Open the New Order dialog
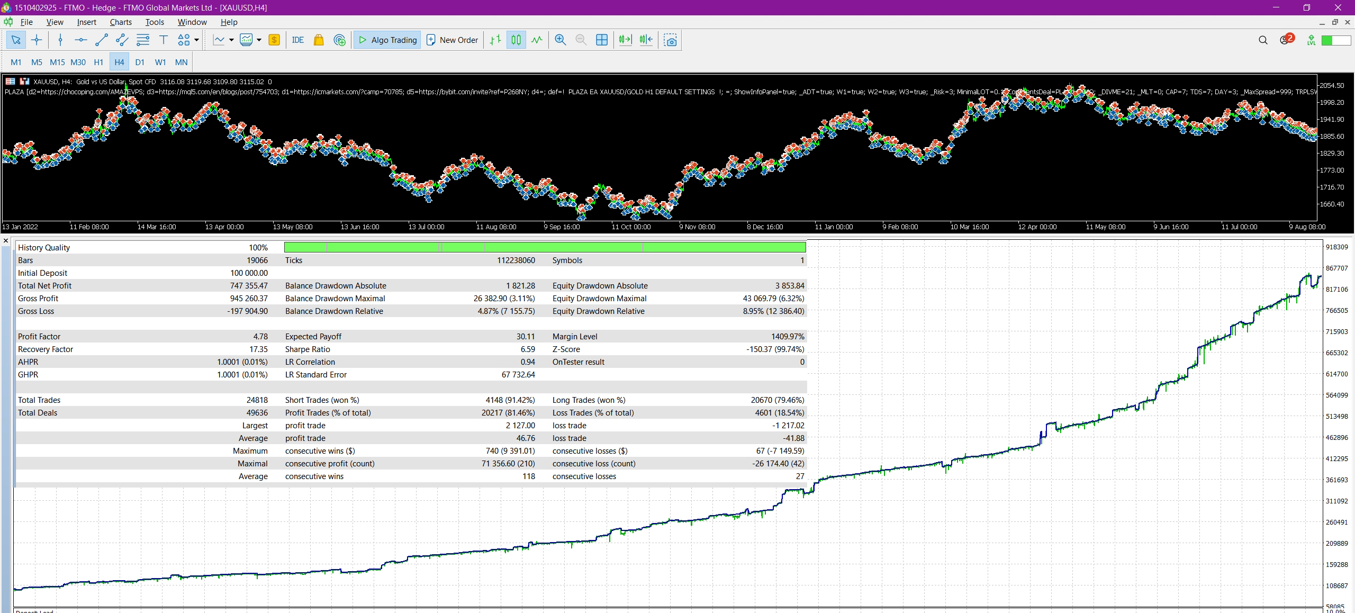This screenshot has width=1355, height=613. coord(453,40)
